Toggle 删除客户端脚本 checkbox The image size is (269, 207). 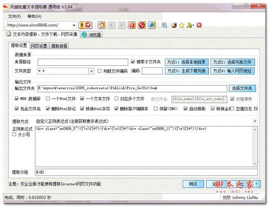(116, 109)
